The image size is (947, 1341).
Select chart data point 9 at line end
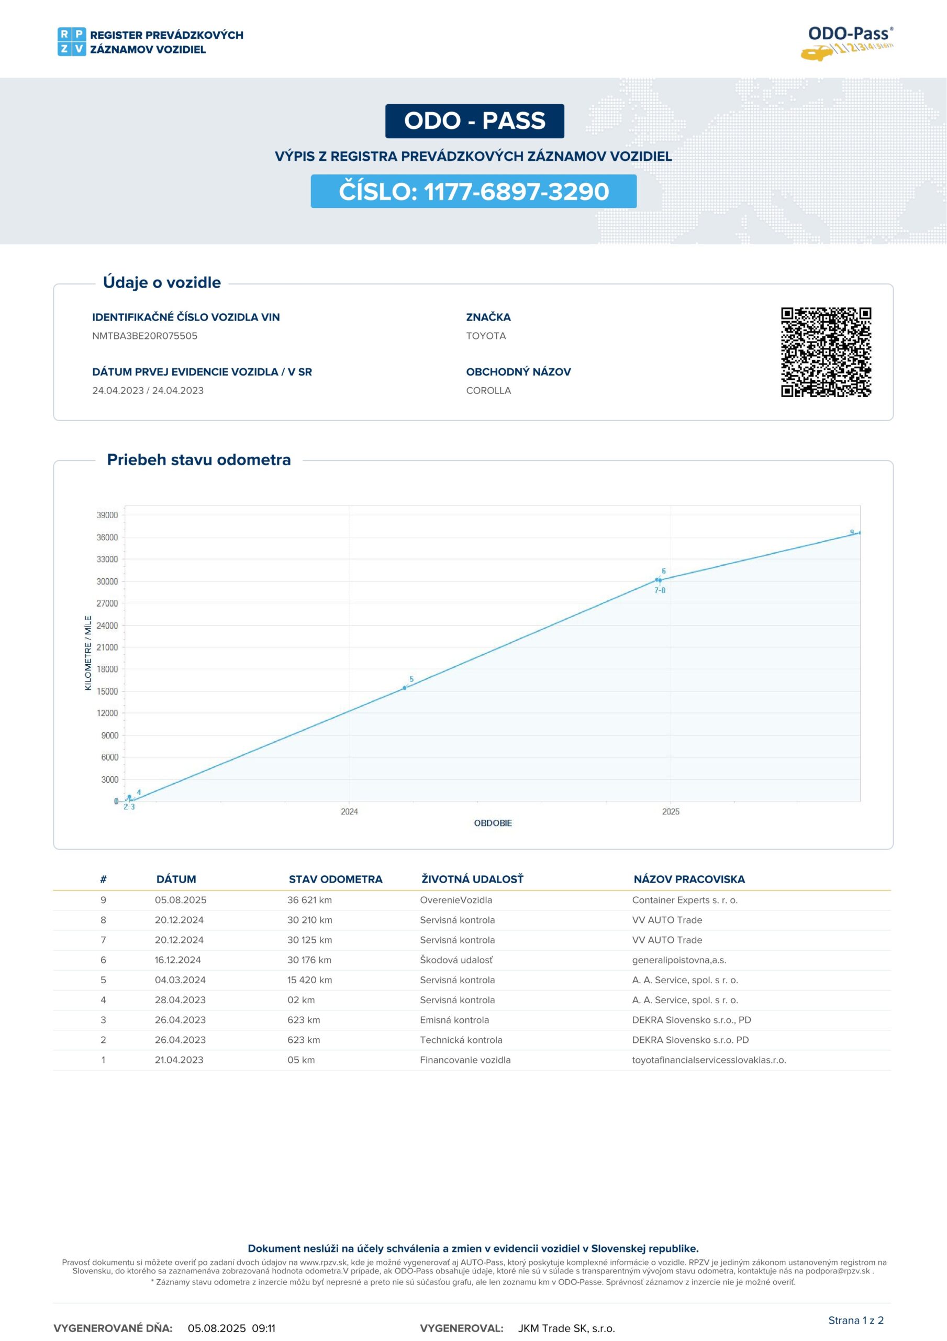[860, 533]
